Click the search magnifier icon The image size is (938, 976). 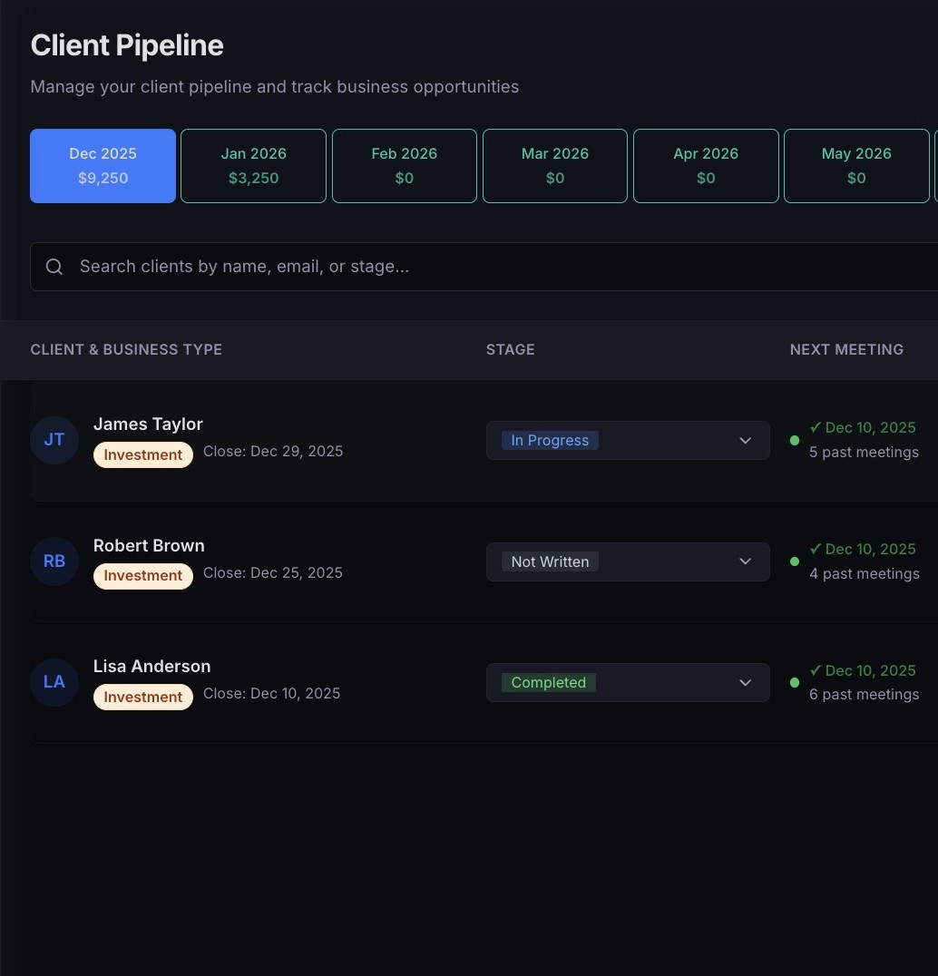click(54, 266)
